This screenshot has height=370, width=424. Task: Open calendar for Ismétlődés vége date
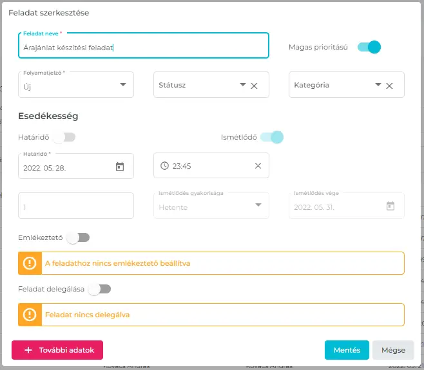[x=390, y=206]
